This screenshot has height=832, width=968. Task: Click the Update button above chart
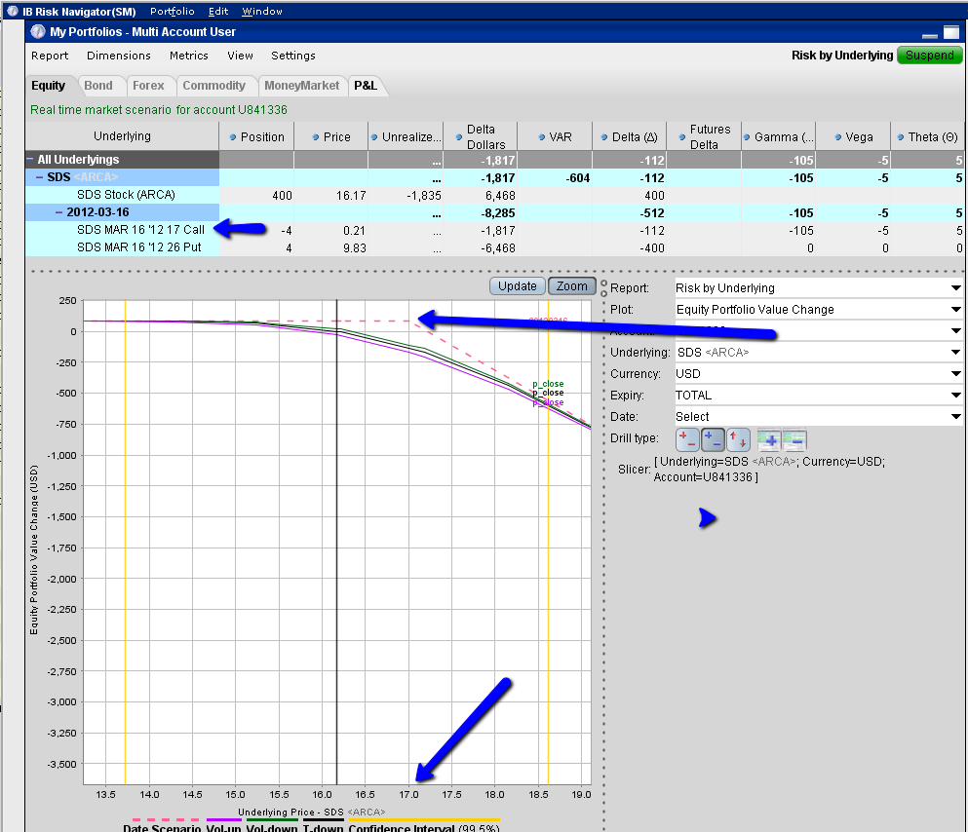pyautogui.click(x=518, y=286)
